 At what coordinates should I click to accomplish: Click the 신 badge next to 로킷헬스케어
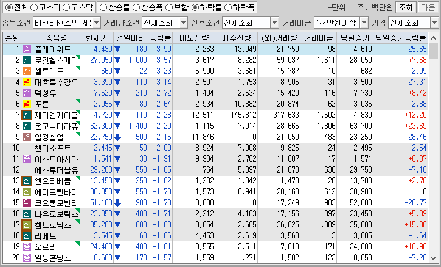27,60
